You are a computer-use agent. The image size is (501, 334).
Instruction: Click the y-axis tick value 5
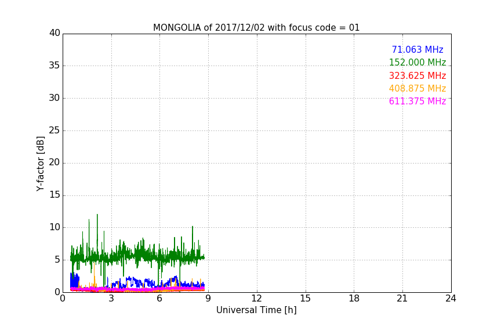[57, 260]
